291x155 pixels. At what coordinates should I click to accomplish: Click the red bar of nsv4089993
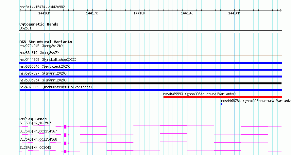click(x=223, y=97)
